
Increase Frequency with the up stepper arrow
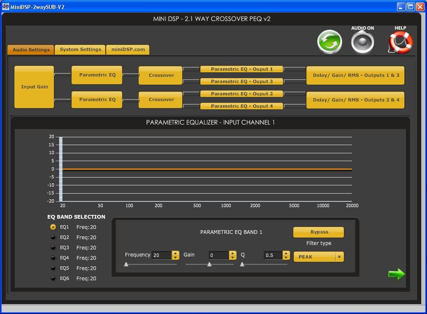pyautogui.click(x=176, y=253)
